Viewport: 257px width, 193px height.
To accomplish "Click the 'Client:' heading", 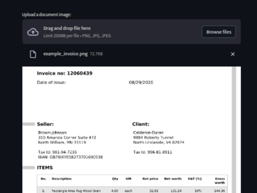I will tap(141, 124).
